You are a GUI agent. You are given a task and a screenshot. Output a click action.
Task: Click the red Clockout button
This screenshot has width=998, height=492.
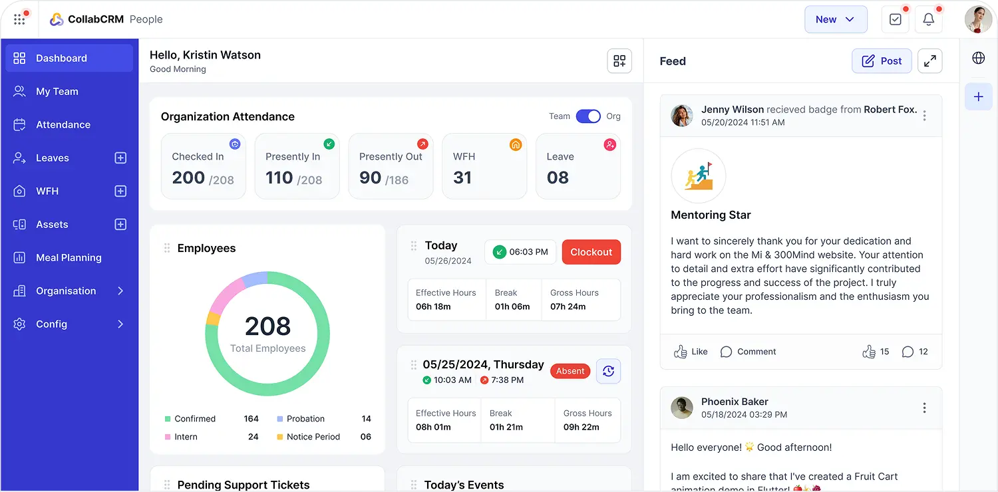click(591, 252)
